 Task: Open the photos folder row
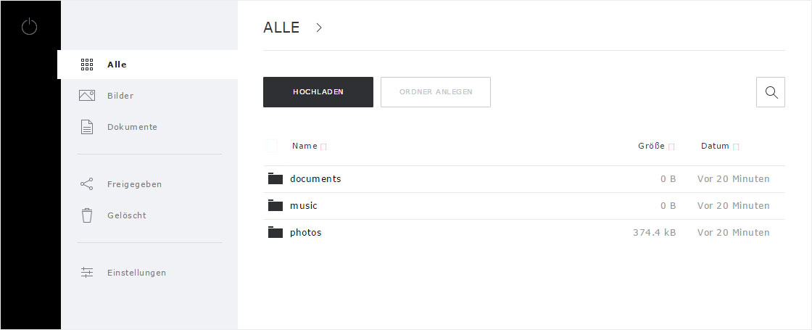pos(524,233)
